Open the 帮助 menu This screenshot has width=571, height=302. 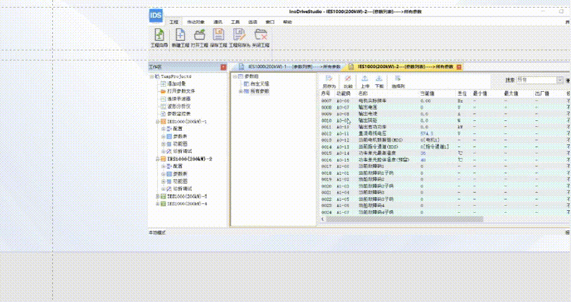[x=287, y=22]
